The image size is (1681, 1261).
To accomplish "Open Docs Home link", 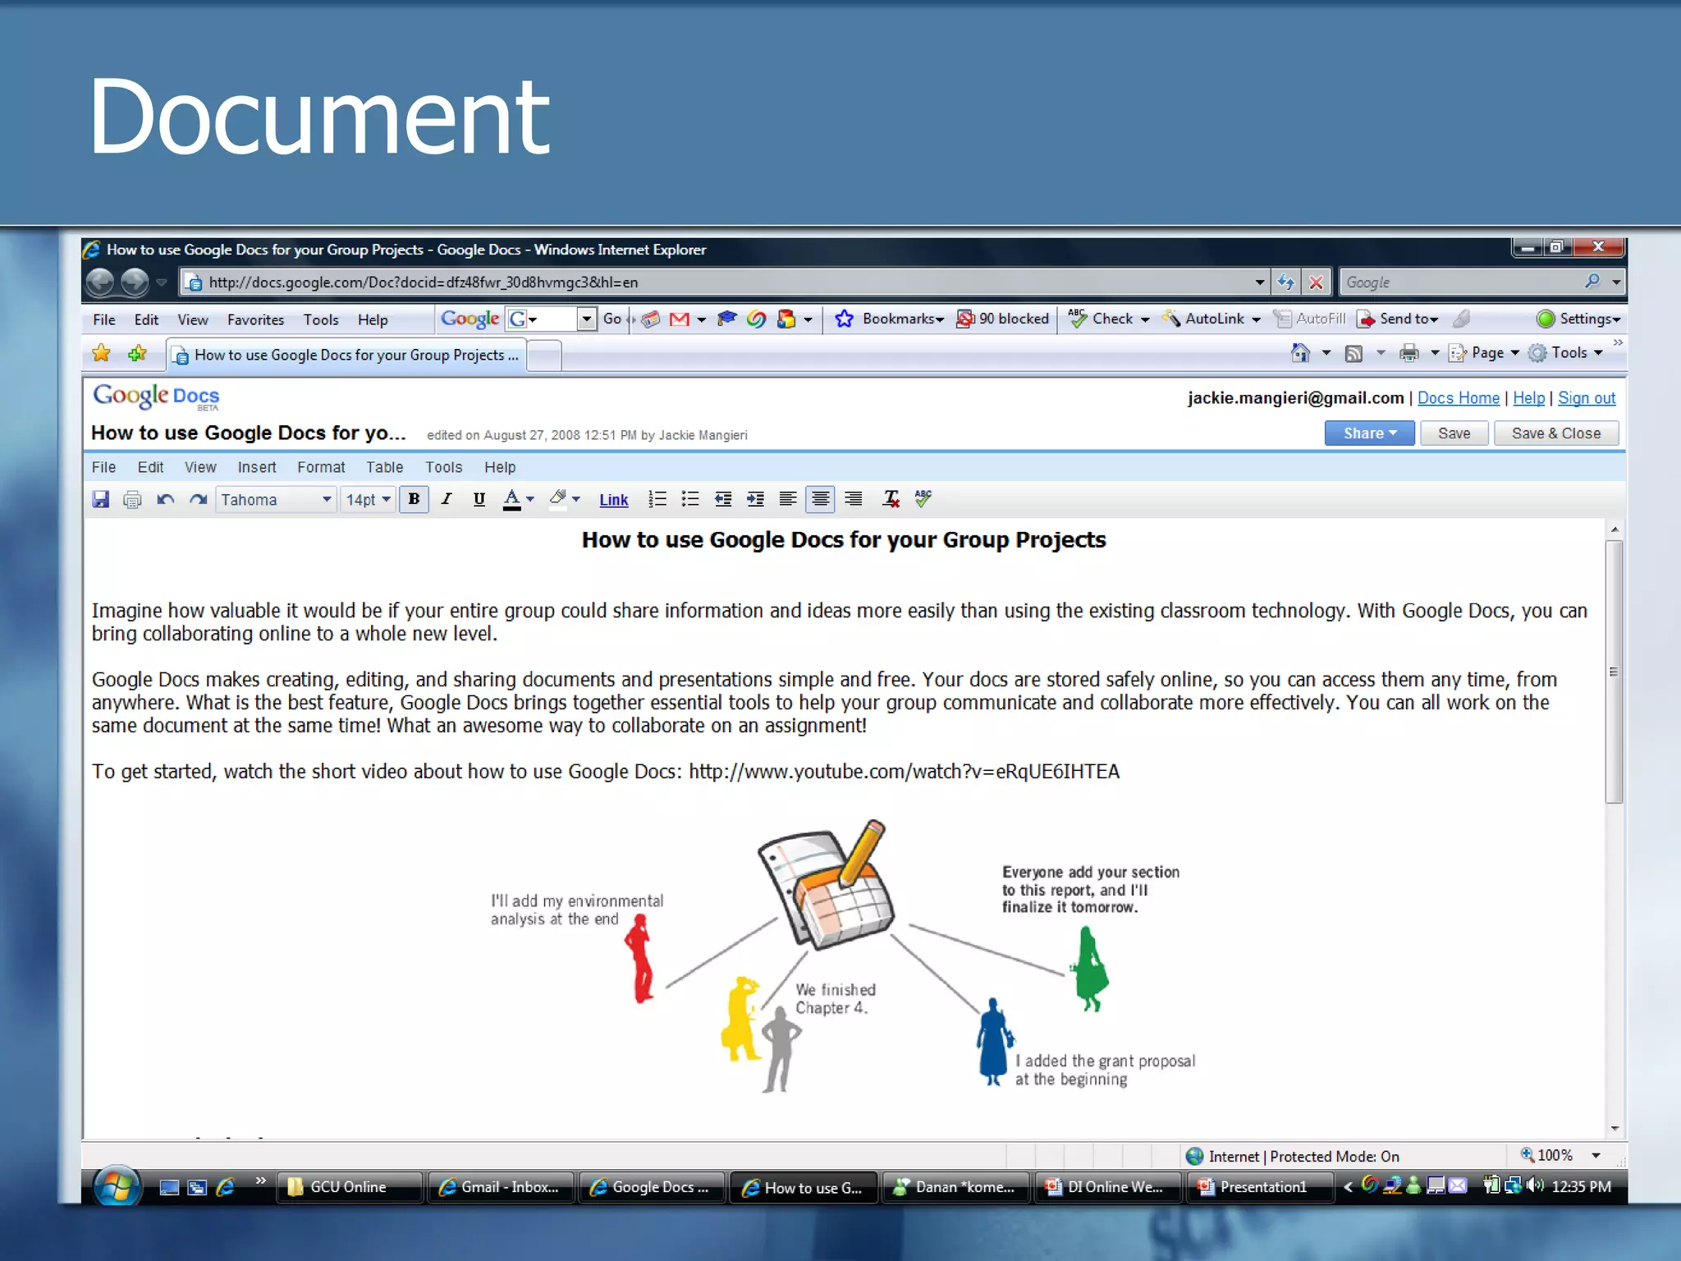I will (1458, 398).
